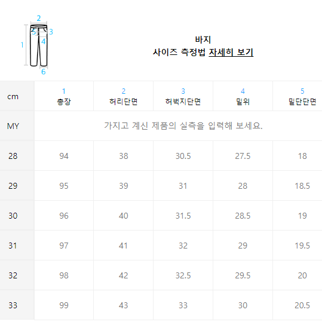This screenshot has height=322, width=322.
Task: Choose the size 32 row label
Action: pyautogui.click(x=13, y=275)
